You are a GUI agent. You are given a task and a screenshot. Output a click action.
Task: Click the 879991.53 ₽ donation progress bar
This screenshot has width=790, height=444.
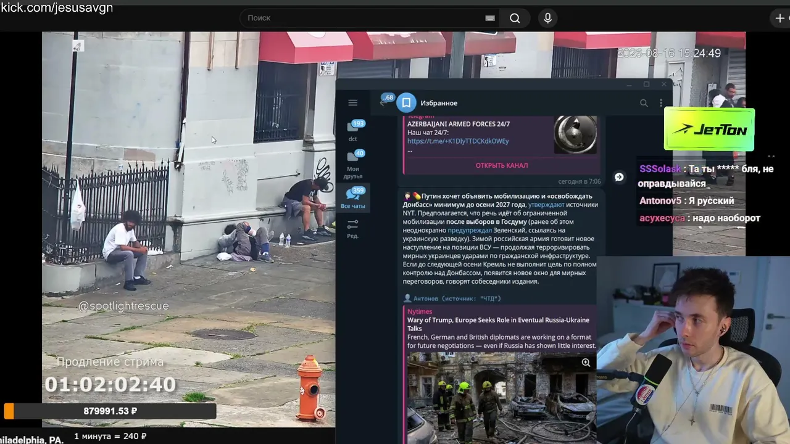[x=110, y=411]
